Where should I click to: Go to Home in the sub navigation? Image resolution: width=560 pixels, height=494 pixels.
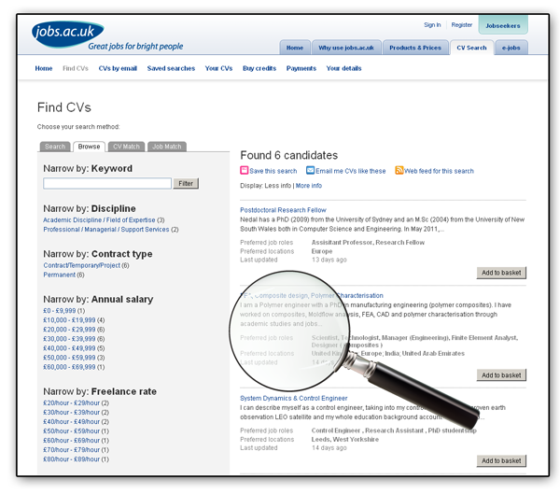pyautogui.click(x=44, y=68)
